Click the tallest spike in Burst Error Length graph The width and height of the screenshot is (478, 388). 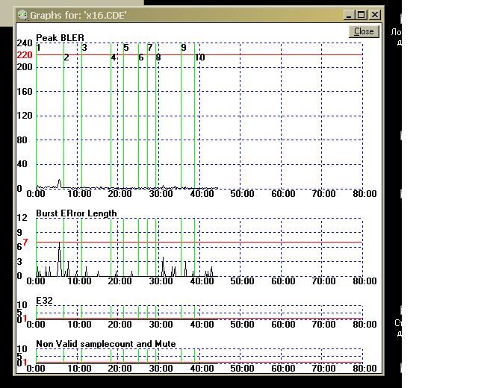click(x=59, y=245)
